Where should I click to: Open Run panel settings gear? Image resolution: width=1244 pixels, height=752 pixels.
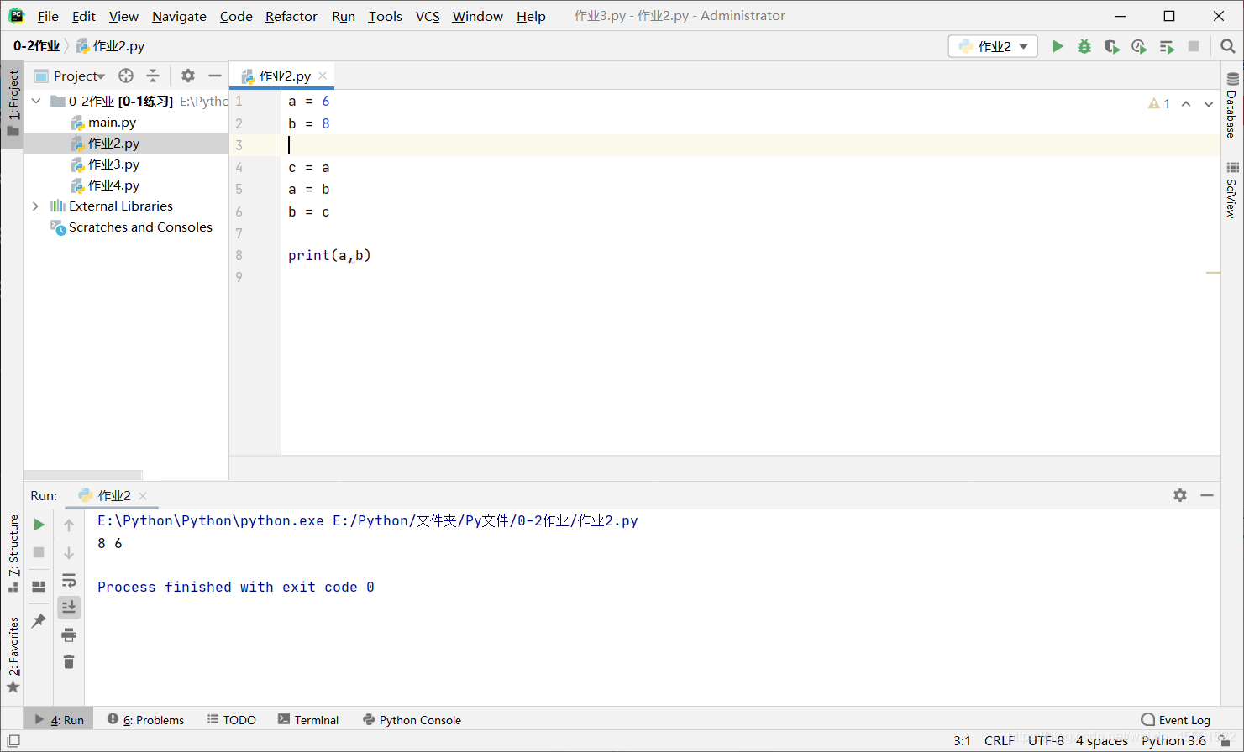1180,495
